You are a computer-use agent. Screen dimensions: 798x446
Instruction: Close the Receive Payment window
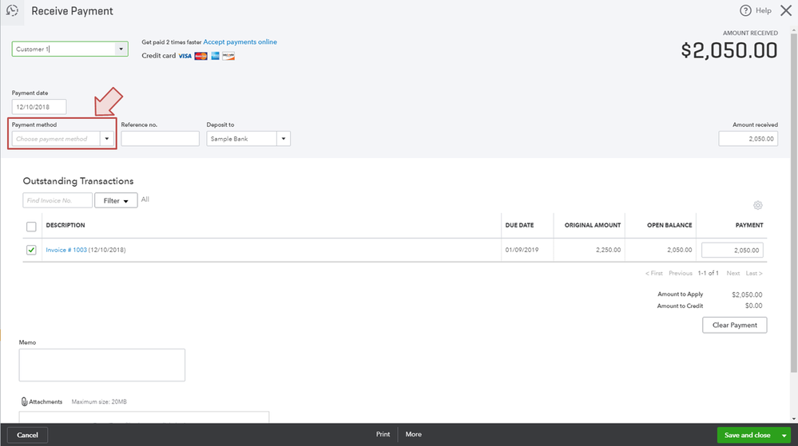click(786, 10)
